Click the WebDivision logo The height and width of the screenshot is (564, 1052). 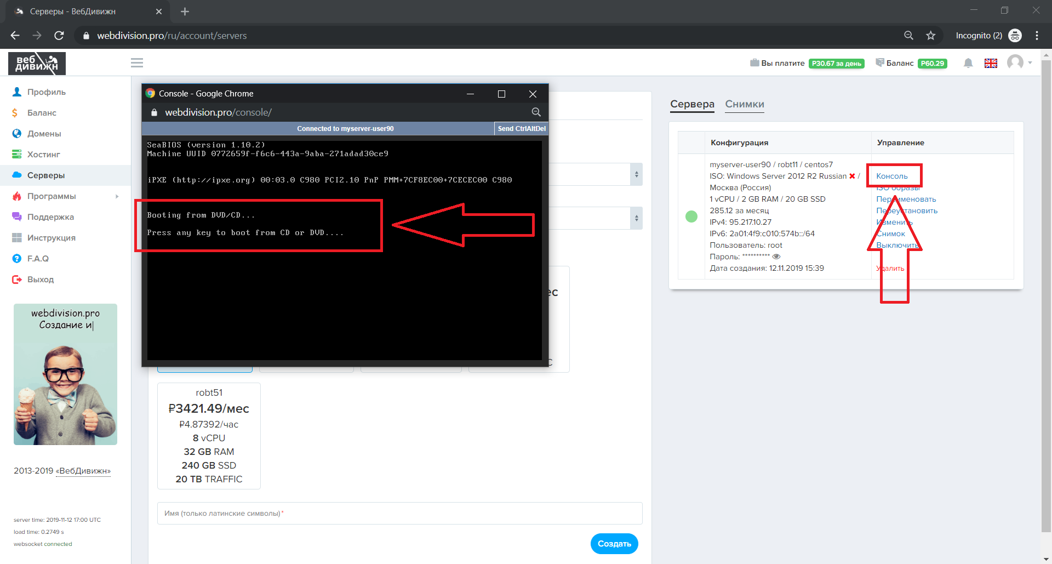tap(37, 64)
